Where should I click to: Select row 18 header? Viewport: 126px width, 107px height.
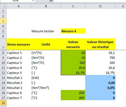click(3, 103)
